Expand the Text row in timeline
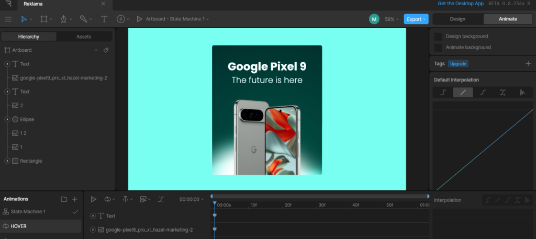Viewport: 536px width, 239px height. [x=93, y=216]
